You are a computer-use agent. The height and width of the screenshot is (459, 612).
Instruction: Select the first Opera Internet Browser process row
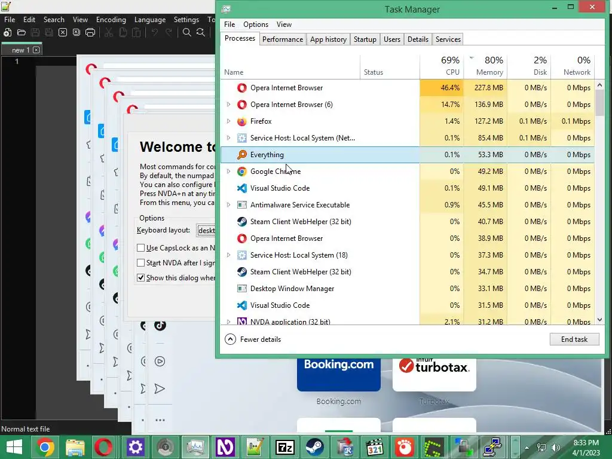(408, 88)
